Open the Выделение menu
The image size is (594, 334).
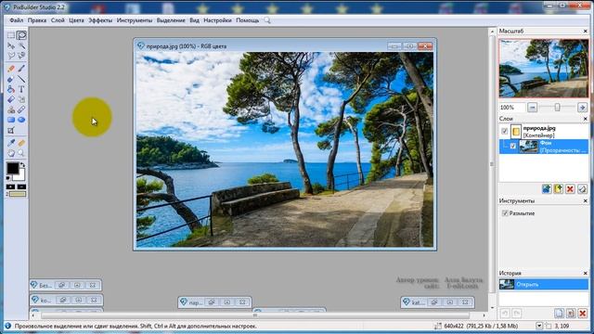[171, 20]
